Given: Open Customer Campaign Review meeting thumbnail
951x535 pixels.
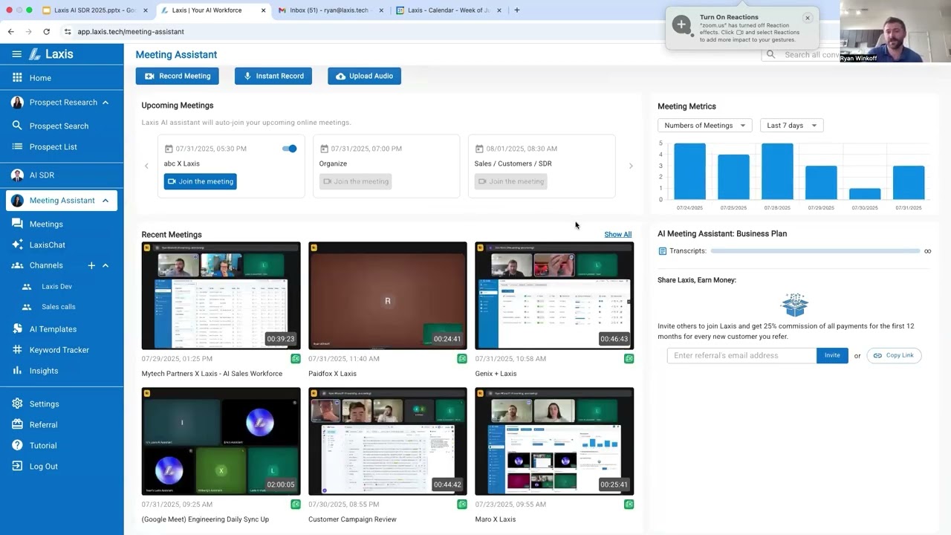Looking at the screenshot, I should (x=388, y=441).
